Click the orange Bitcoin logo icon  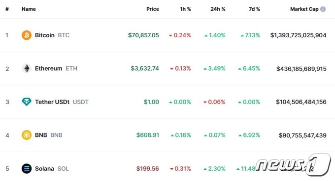point(27,35)
